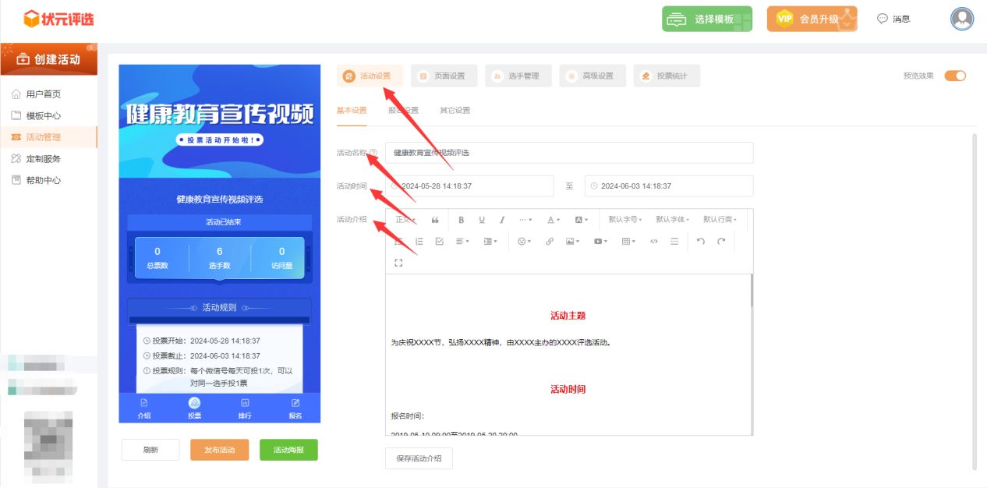Viewport: 987px width, 488px height.
Task: Click the todo checklist icon in the editor
Action: tap(439, 242)
